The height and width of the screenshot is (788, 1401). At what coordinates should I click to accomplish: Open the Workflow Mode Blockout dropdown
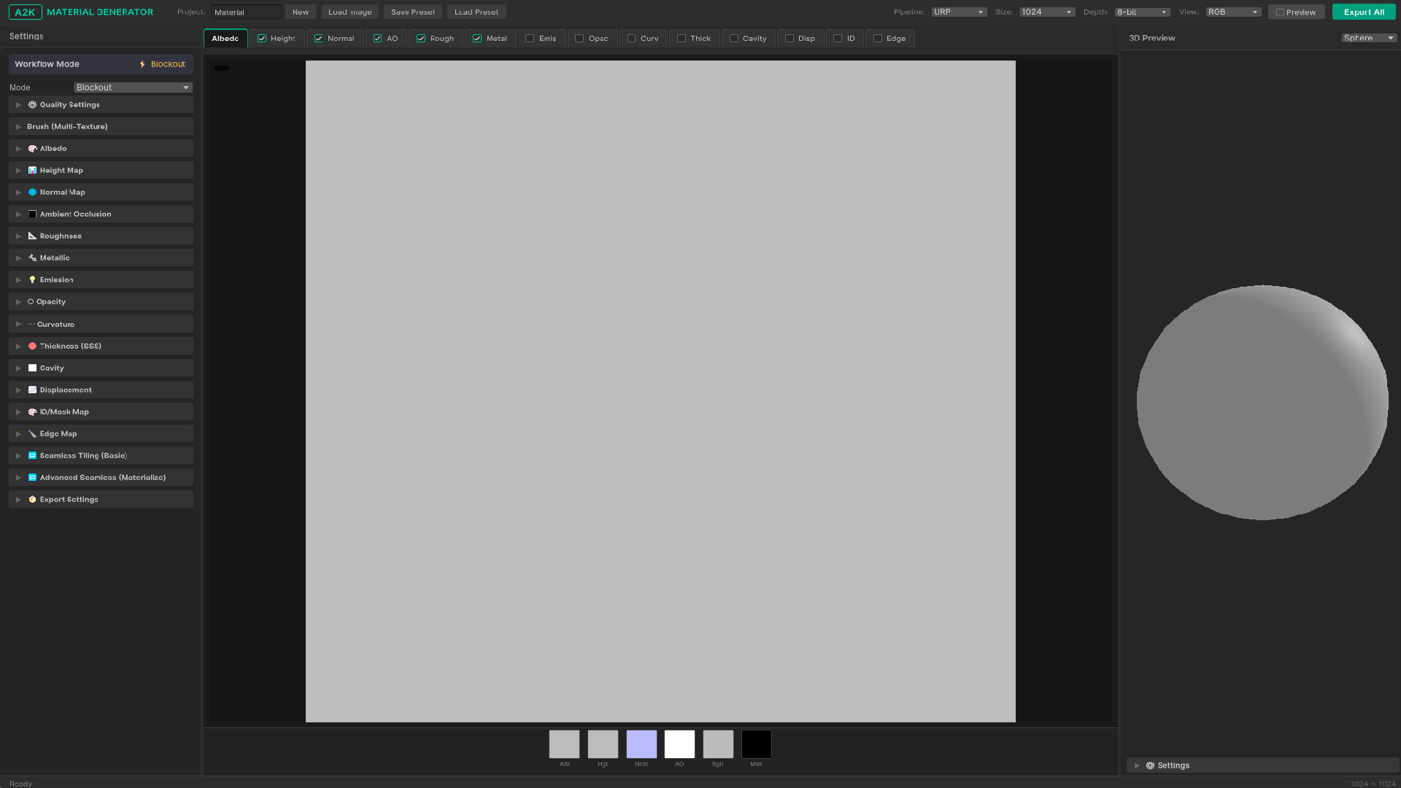tap(133, 88)
